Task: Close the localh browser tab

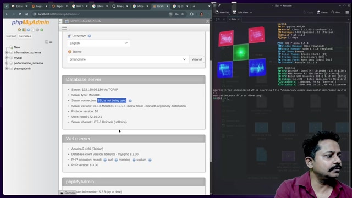Action: (167, 6)
